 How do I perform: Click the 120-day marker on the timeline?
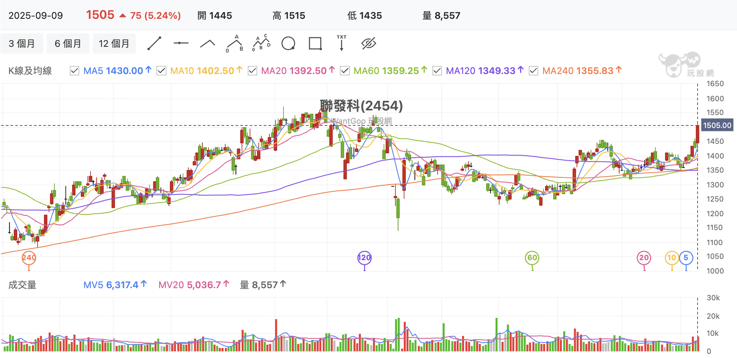tap(364, 258)
